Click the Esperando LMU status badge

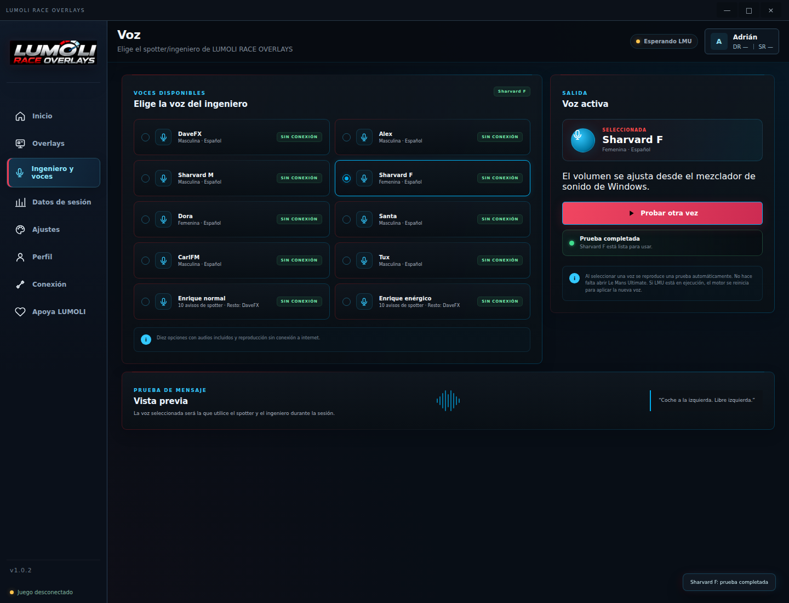pyautogui.click(x=664, y=41)
